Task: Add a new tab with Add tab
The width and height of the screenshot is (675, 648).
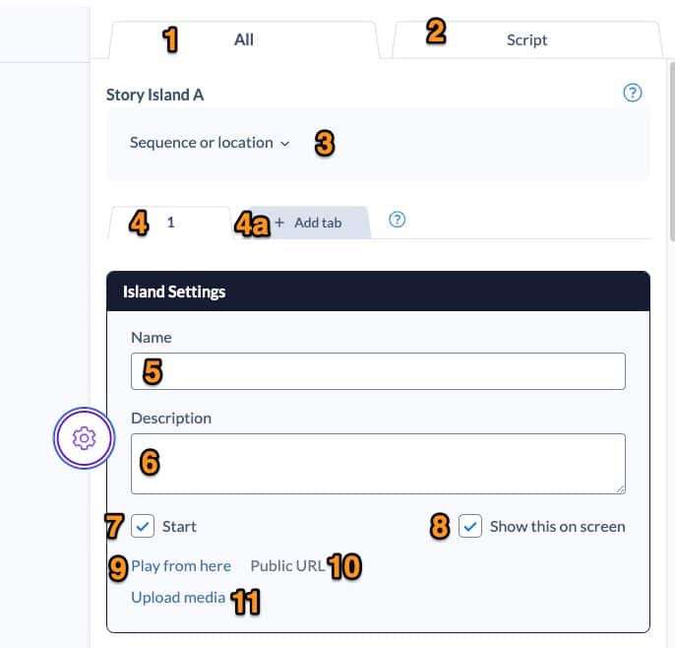Action: tap(308, 223)
